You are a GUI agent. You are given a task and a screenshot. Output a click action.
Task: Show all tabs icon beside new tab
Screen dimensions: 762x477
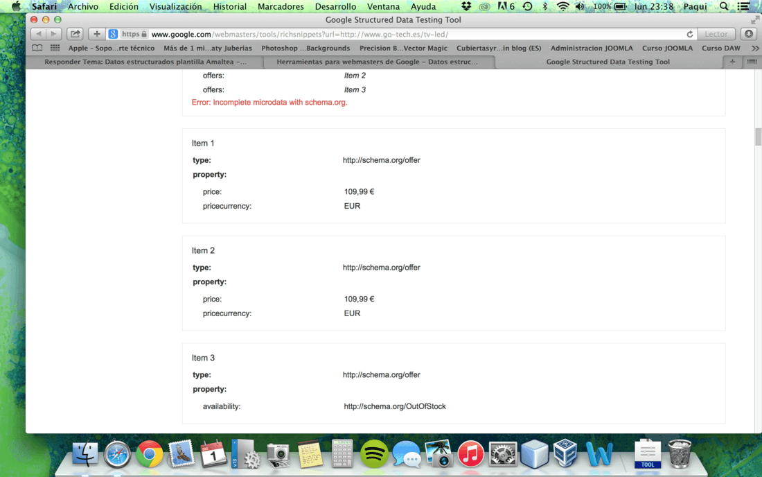point(752,62)
